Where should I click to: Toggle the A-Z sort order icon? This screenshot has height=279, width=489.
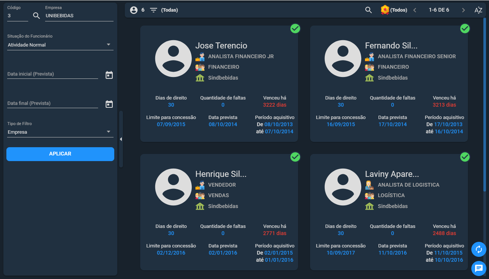point(478,10)
